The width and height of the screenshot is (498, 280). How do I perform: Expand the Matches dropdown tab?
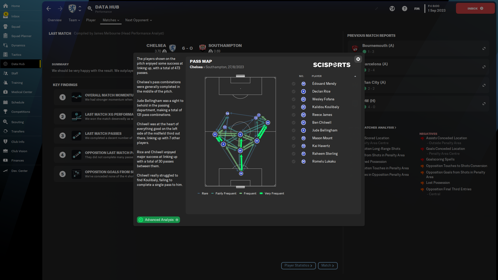111,20
